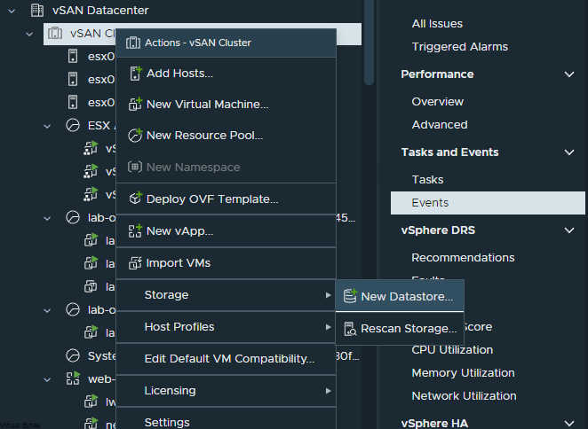This screenshot has width=588, height=429.
Task: Click the vSAN Datacenter building icon
Action: tap(36, 10)
